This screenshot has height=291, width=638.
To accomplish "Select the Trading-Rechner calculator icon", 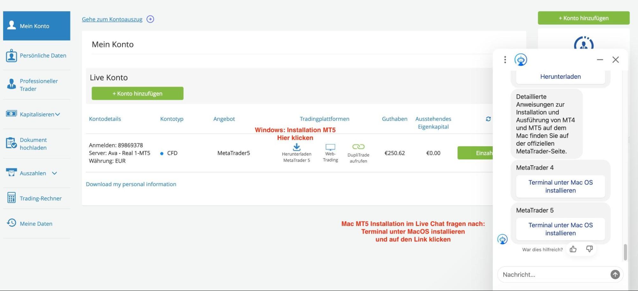I will tap(11, 198).
